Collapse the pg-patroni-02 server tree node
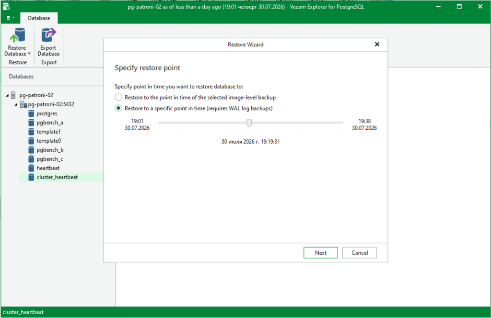 (7, 95)
